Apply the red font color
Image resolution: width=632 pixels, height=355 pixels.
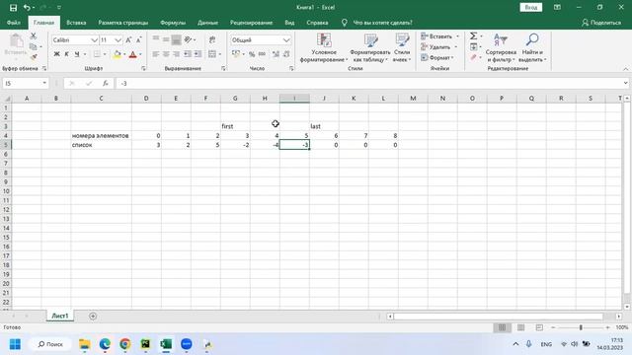pos(132,54)
